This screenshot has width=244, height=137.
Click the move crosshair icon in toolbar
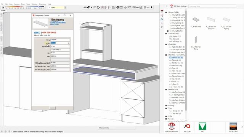pyautogui.click(x=125, y=7)
